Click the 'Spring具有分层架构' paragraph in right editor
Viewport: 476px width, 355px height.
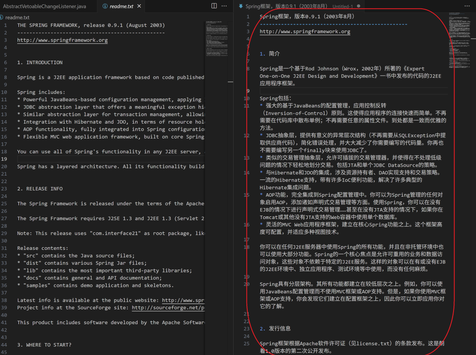coord(353,295)
